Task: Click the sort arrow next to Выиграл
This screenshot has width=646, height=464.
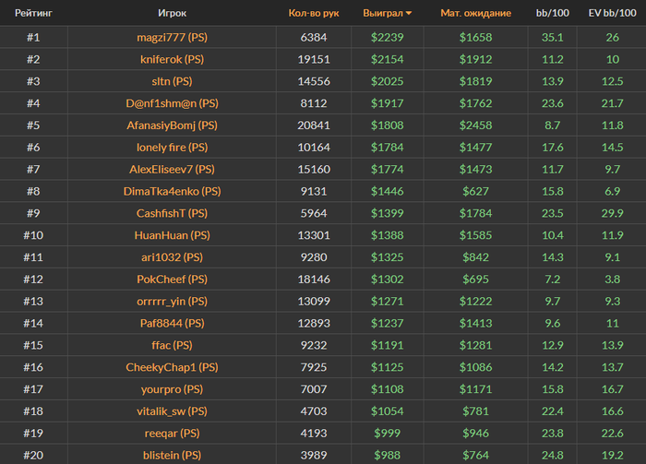Action: coord(409,13)
